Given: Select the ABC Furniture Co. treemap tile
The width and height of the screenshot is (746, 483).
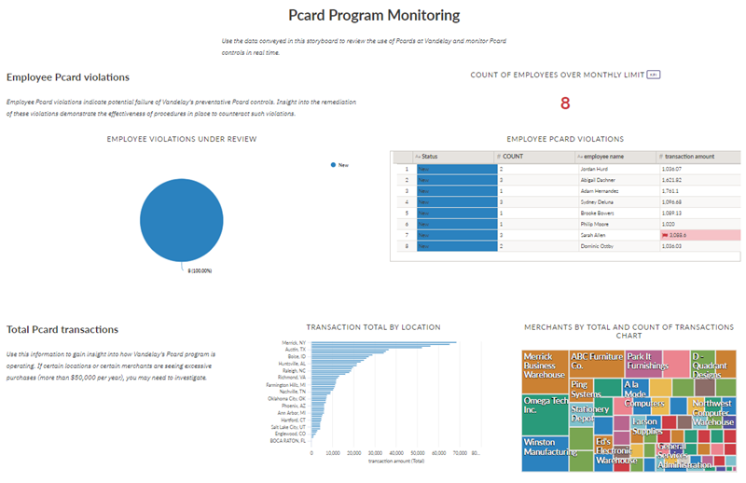Looking at the screenshot, I should 595,362.
